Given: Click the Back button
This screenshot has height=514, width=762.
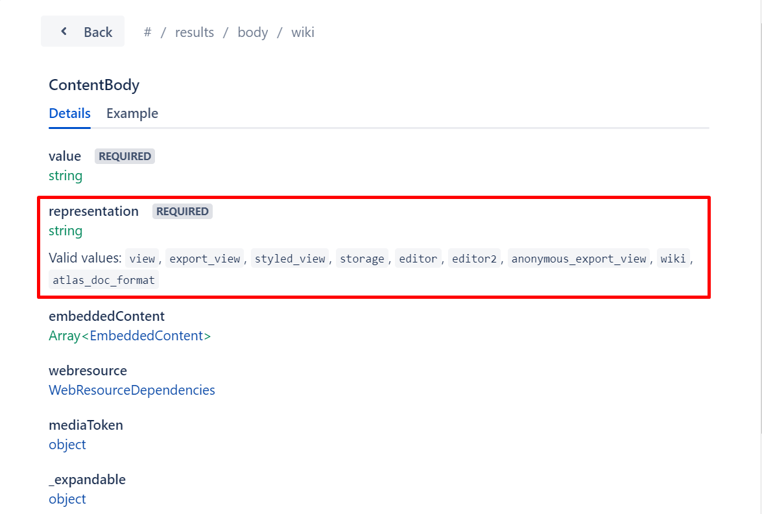Looking at the screenshot, I should [x=82, y=30].
